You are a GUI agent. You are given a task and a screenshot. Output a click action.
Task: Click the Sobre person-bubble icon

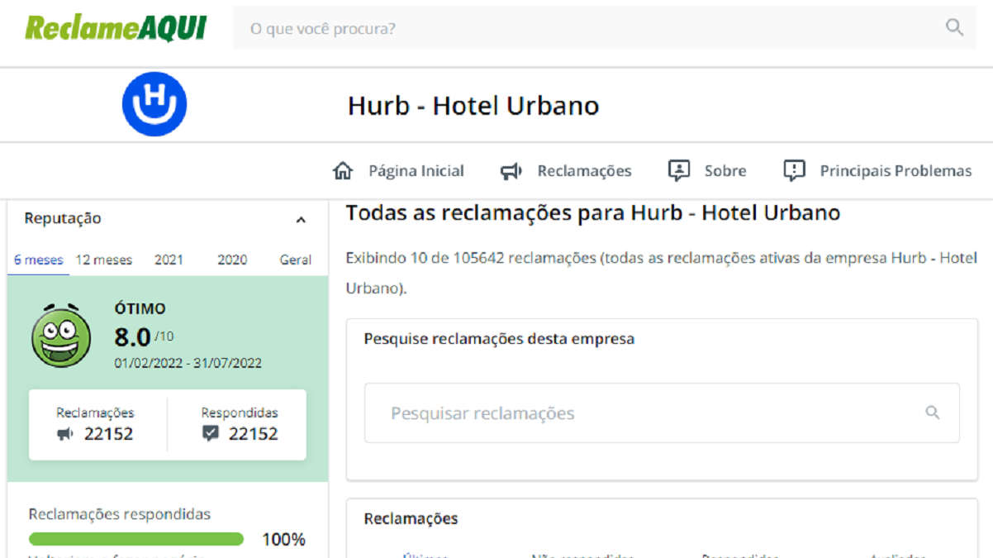[678, 171]
